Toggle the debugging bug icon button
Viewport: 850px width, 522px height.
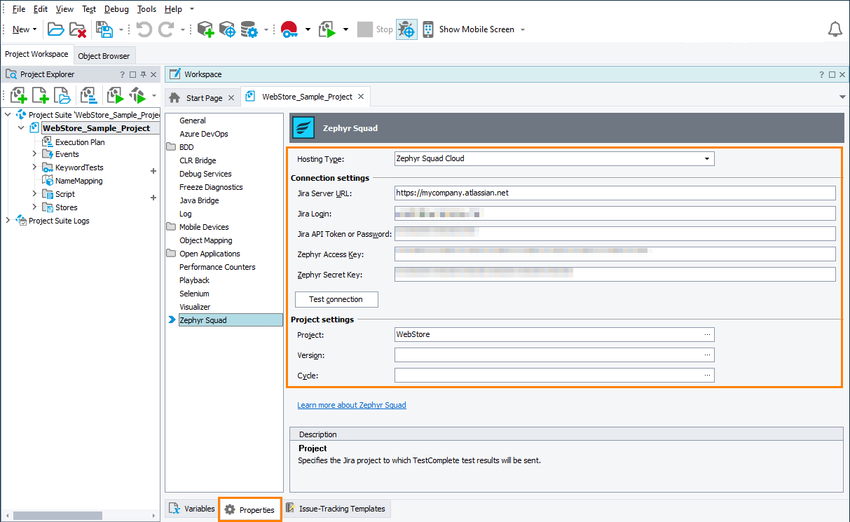(406, 29)
